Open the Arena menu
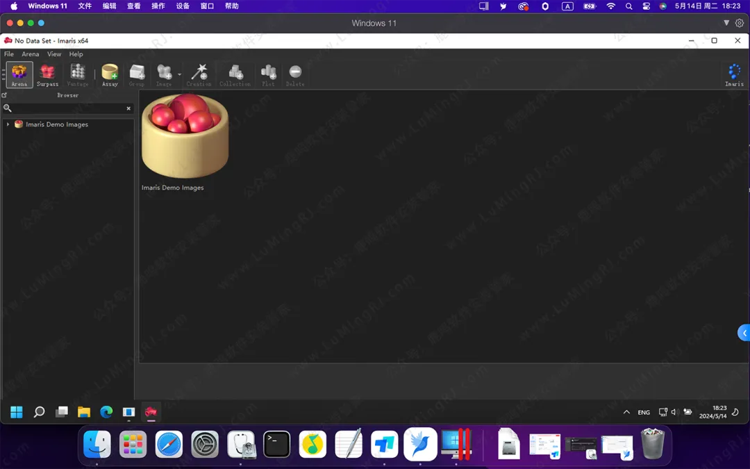Image resolution: width=750 pixels, height=469 pixels. pos(31,54)
